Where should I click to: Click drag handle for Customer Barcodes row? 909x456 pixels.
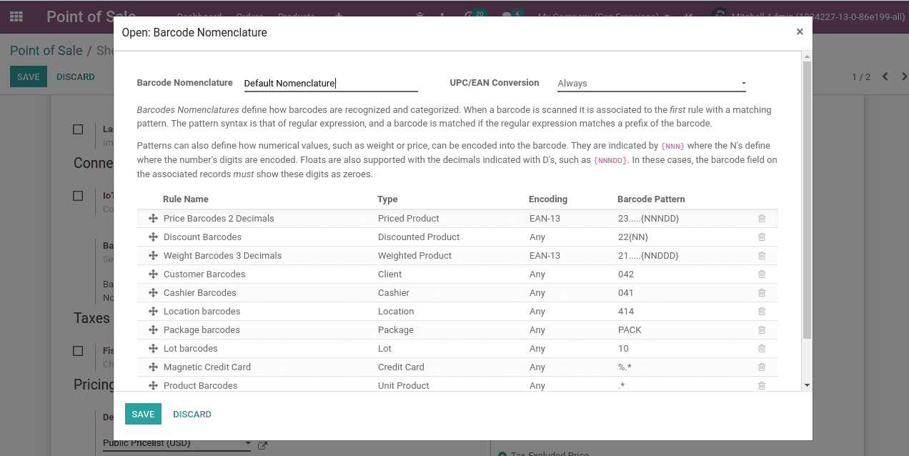pyautogui.click(x=153, y=274)
